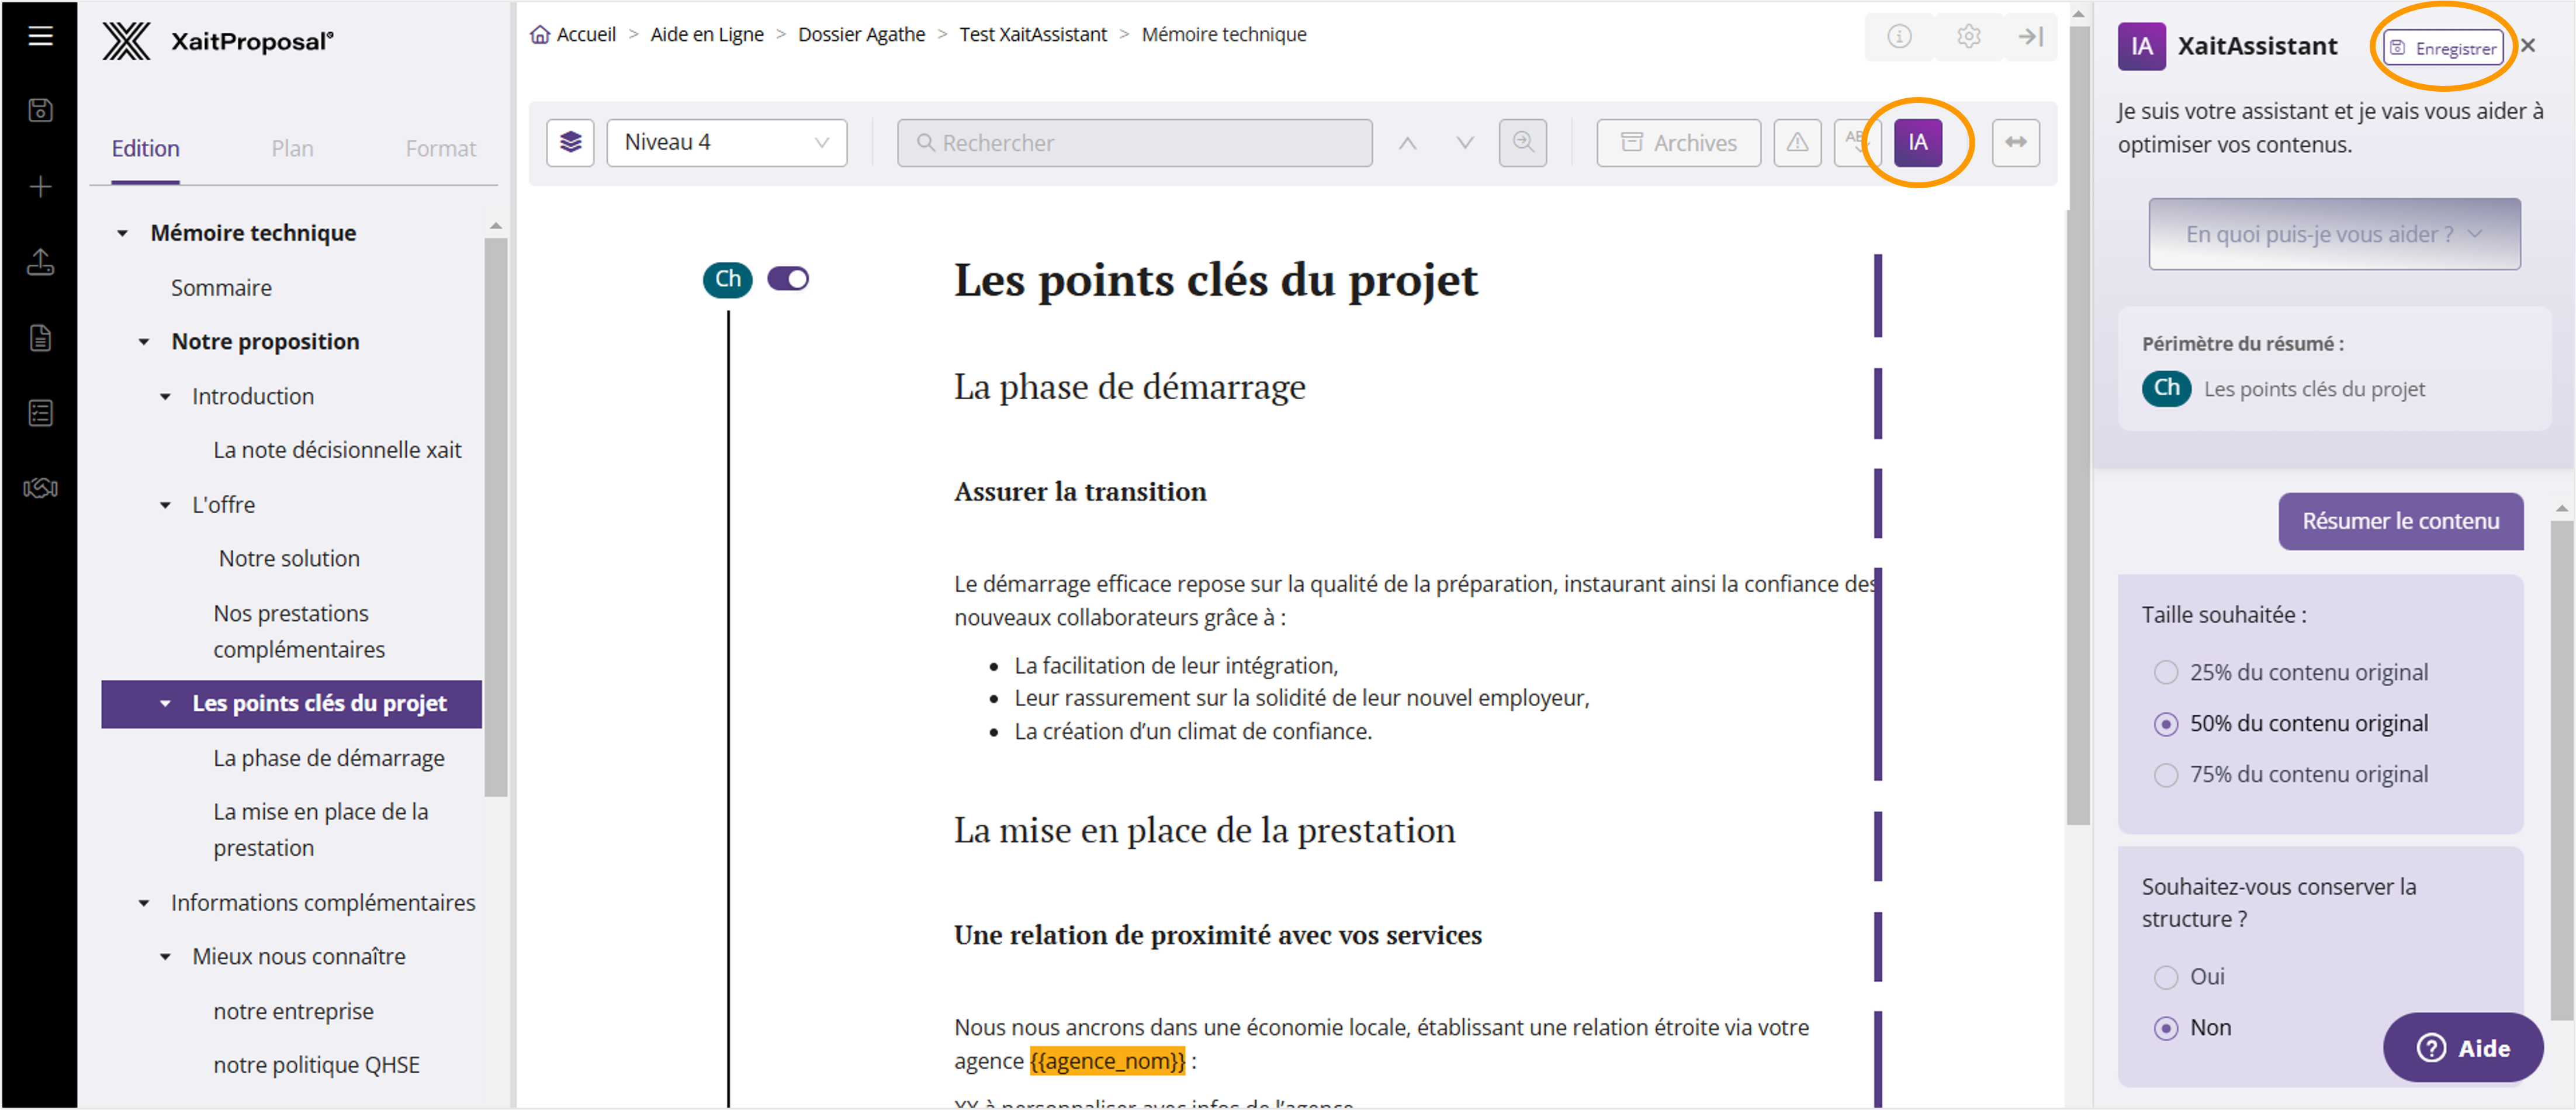This screenshot has height=1110, width=2576.
Task: Open the hamburger menu icon
Action: tap(40, 37)
